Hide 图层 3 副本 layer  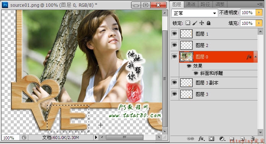pos(174,83)
